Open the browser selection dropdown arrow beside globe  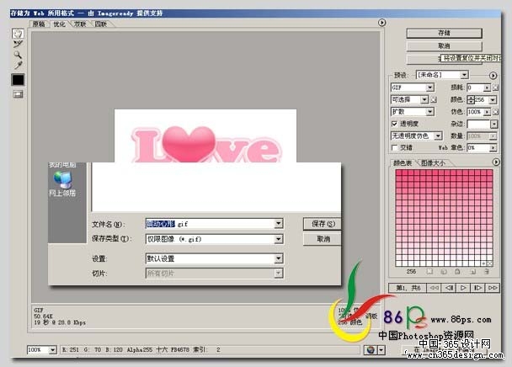point(381,350)
